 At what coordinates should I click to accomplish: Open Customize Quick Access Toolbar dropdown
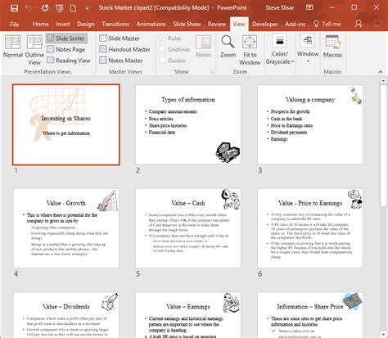pos(87,8)
